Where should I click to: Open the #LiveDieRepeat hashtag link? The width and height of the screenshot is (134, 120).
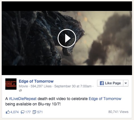pyautogui.click(x=23, y=99)
